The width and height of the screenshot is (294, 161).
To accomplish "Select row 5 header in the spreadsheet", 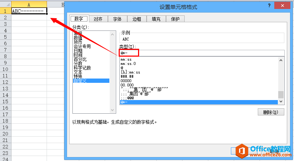I will pos(5,37).
